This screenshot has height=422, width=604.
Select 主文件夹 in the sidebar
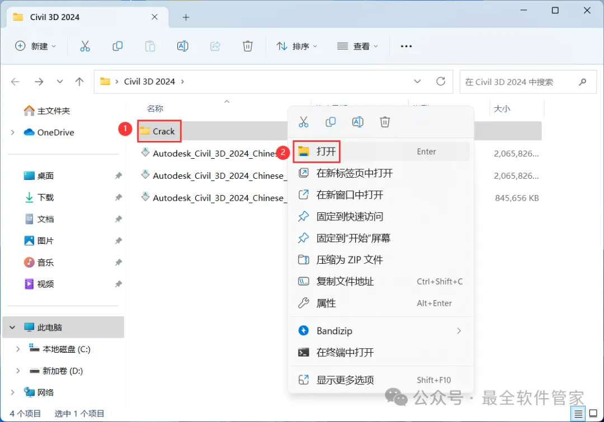[46, 111]
